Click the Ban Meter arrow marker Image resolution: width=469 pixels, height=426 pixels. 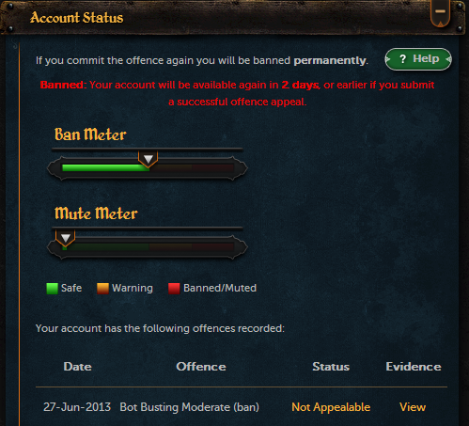coord(148,159)
